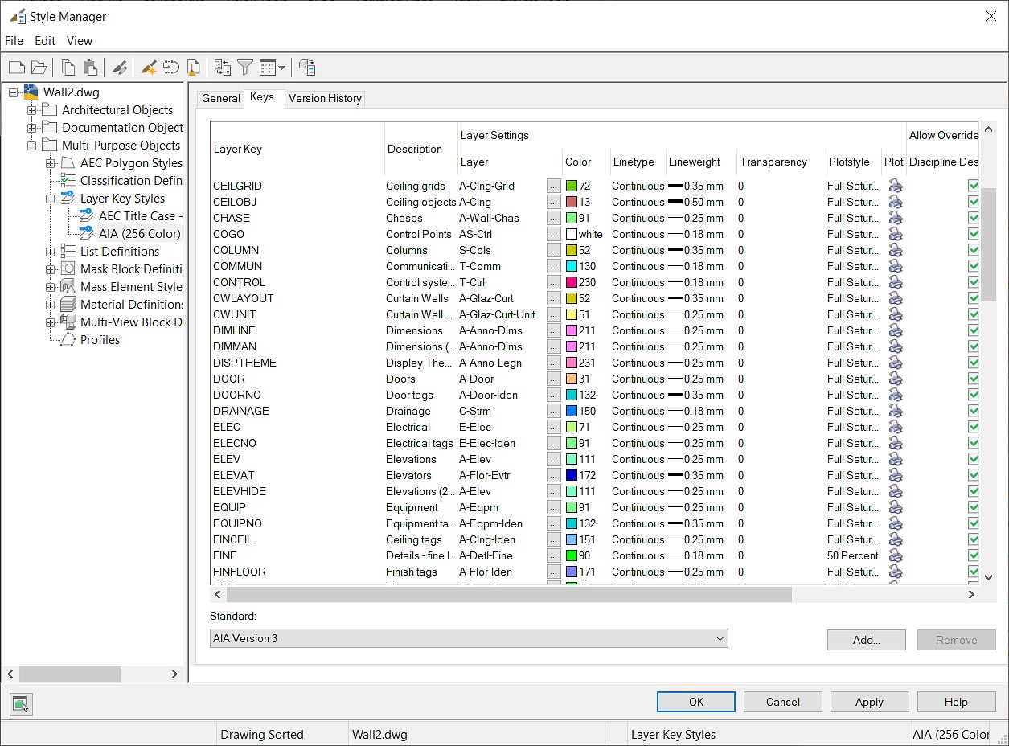Click the Open Drawing folder icon
1009x746 pixels.
pos(39,68)
